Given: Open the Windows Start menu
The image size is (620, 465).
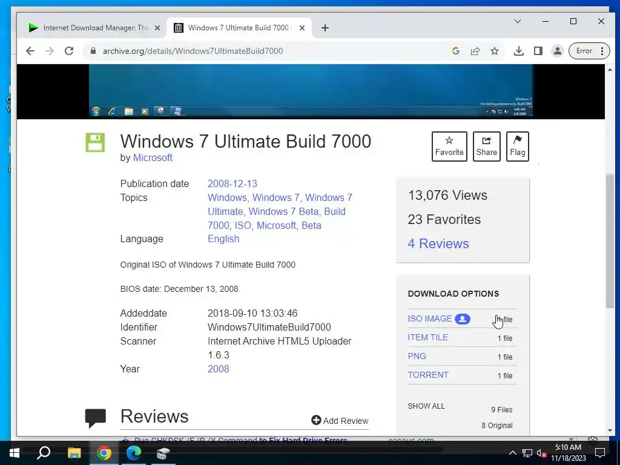Looking at the screenshot, I should click(15, 453).
